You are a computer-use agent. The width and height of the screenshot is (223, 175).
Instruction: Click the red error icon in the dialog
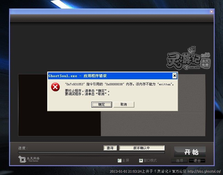(x=55, y=87)
